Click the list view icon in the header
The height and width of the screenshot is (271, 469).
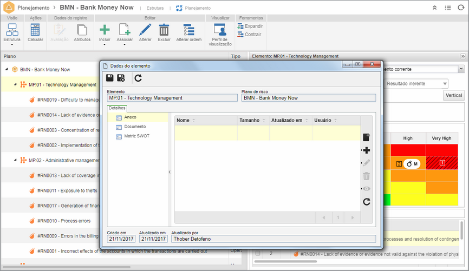[448, 8]
